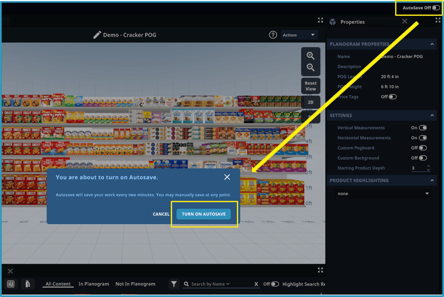
Task: Open the Actions dropdown
Action: tap(299, 35)
